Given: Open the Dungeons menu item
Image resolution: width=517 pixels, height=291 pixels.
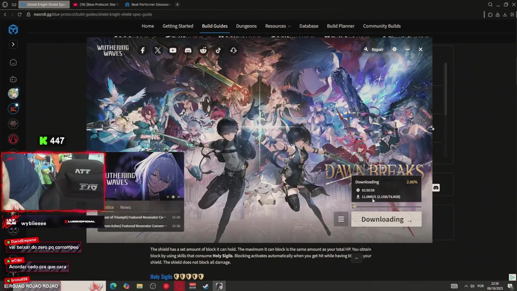Looking at the screenshot, I should pos(246,26).
